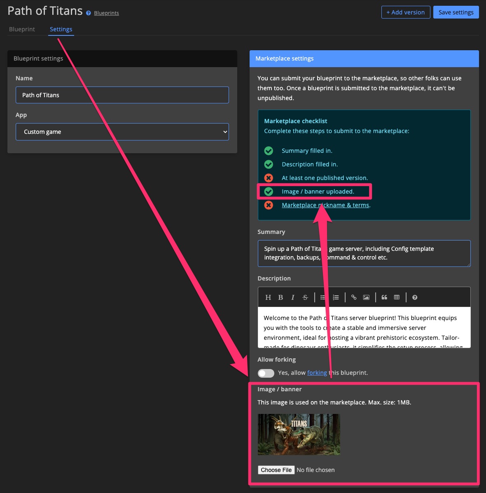Insert a bulleted list in the Description
Image resolution: width=486 pixels, height=493 pixels.
(323, 297)
